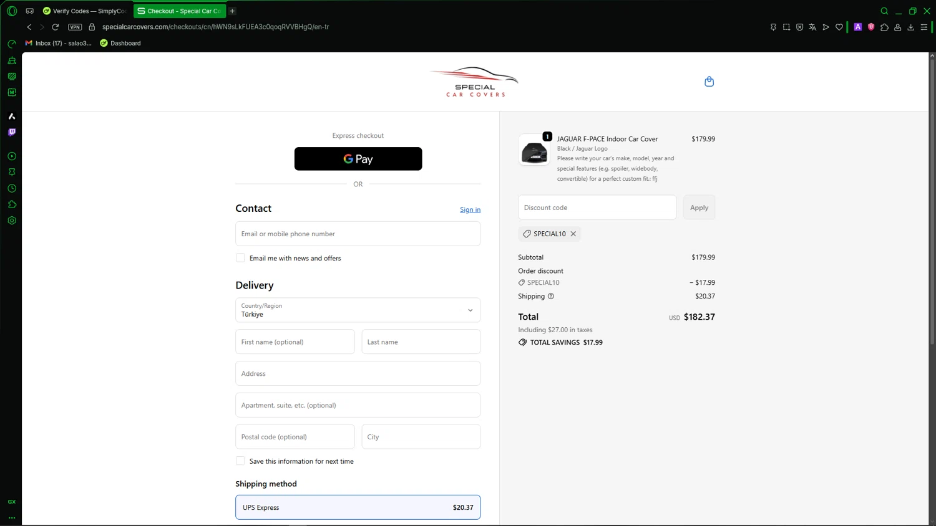Open the Inbox (17) Gmail bookmark
Image resolution: width=936 pixels, height=526 pixels.
click(58, 43)
